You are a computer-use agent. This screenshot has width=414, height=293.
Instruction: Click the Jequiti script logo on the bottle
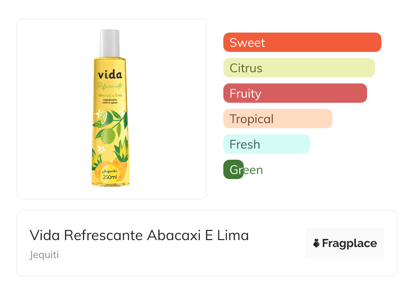(x=110, y=171)
